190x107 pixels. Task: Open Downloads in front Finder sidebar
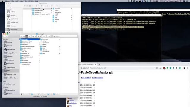click(11, 64)
